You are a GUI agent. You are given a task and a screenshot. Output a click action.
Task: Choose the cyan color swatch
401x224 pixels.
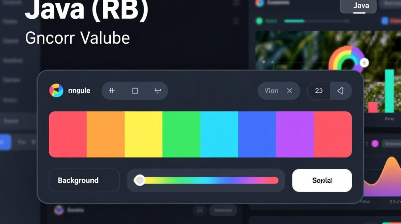tap(219, 134)
